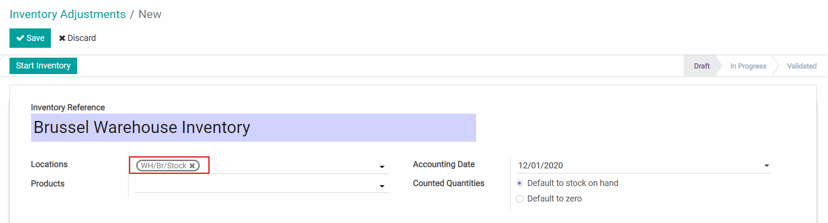The height and width of the screenshot is (223, 828).
Task: Choose the Default to zero option
Action: pos(520,198)
